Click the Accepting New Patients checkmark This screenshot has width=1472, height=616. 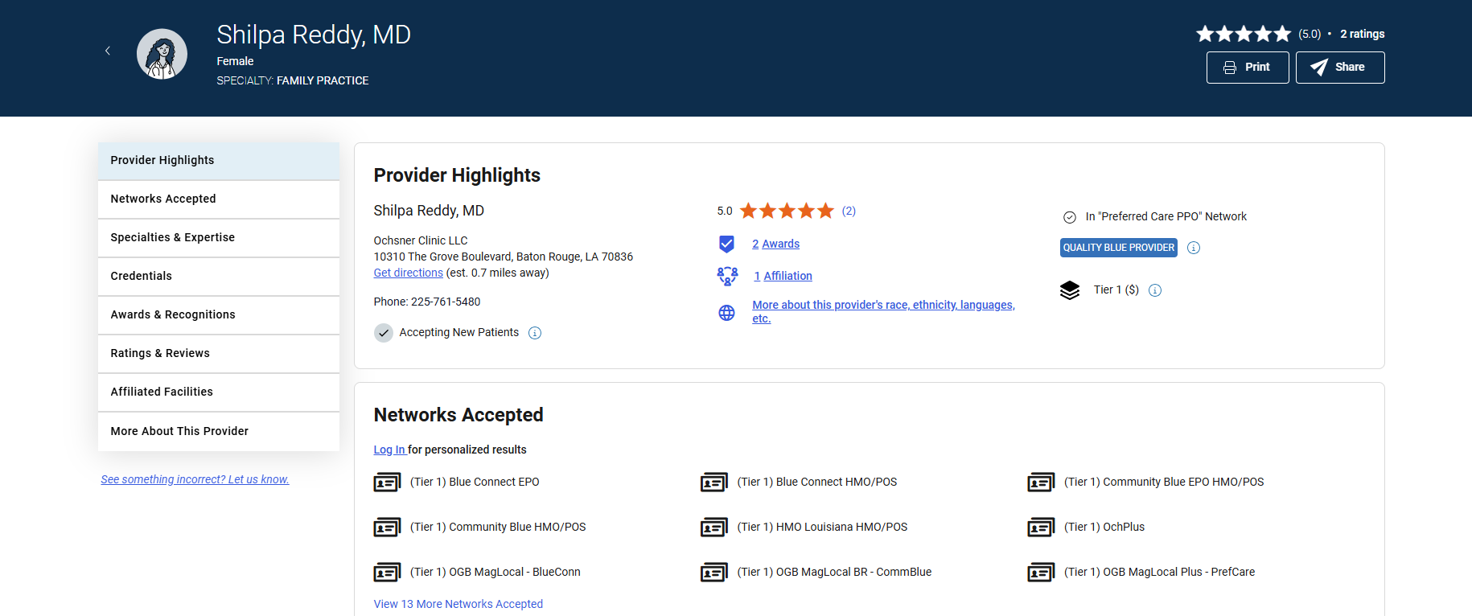(x=384, y=333)
